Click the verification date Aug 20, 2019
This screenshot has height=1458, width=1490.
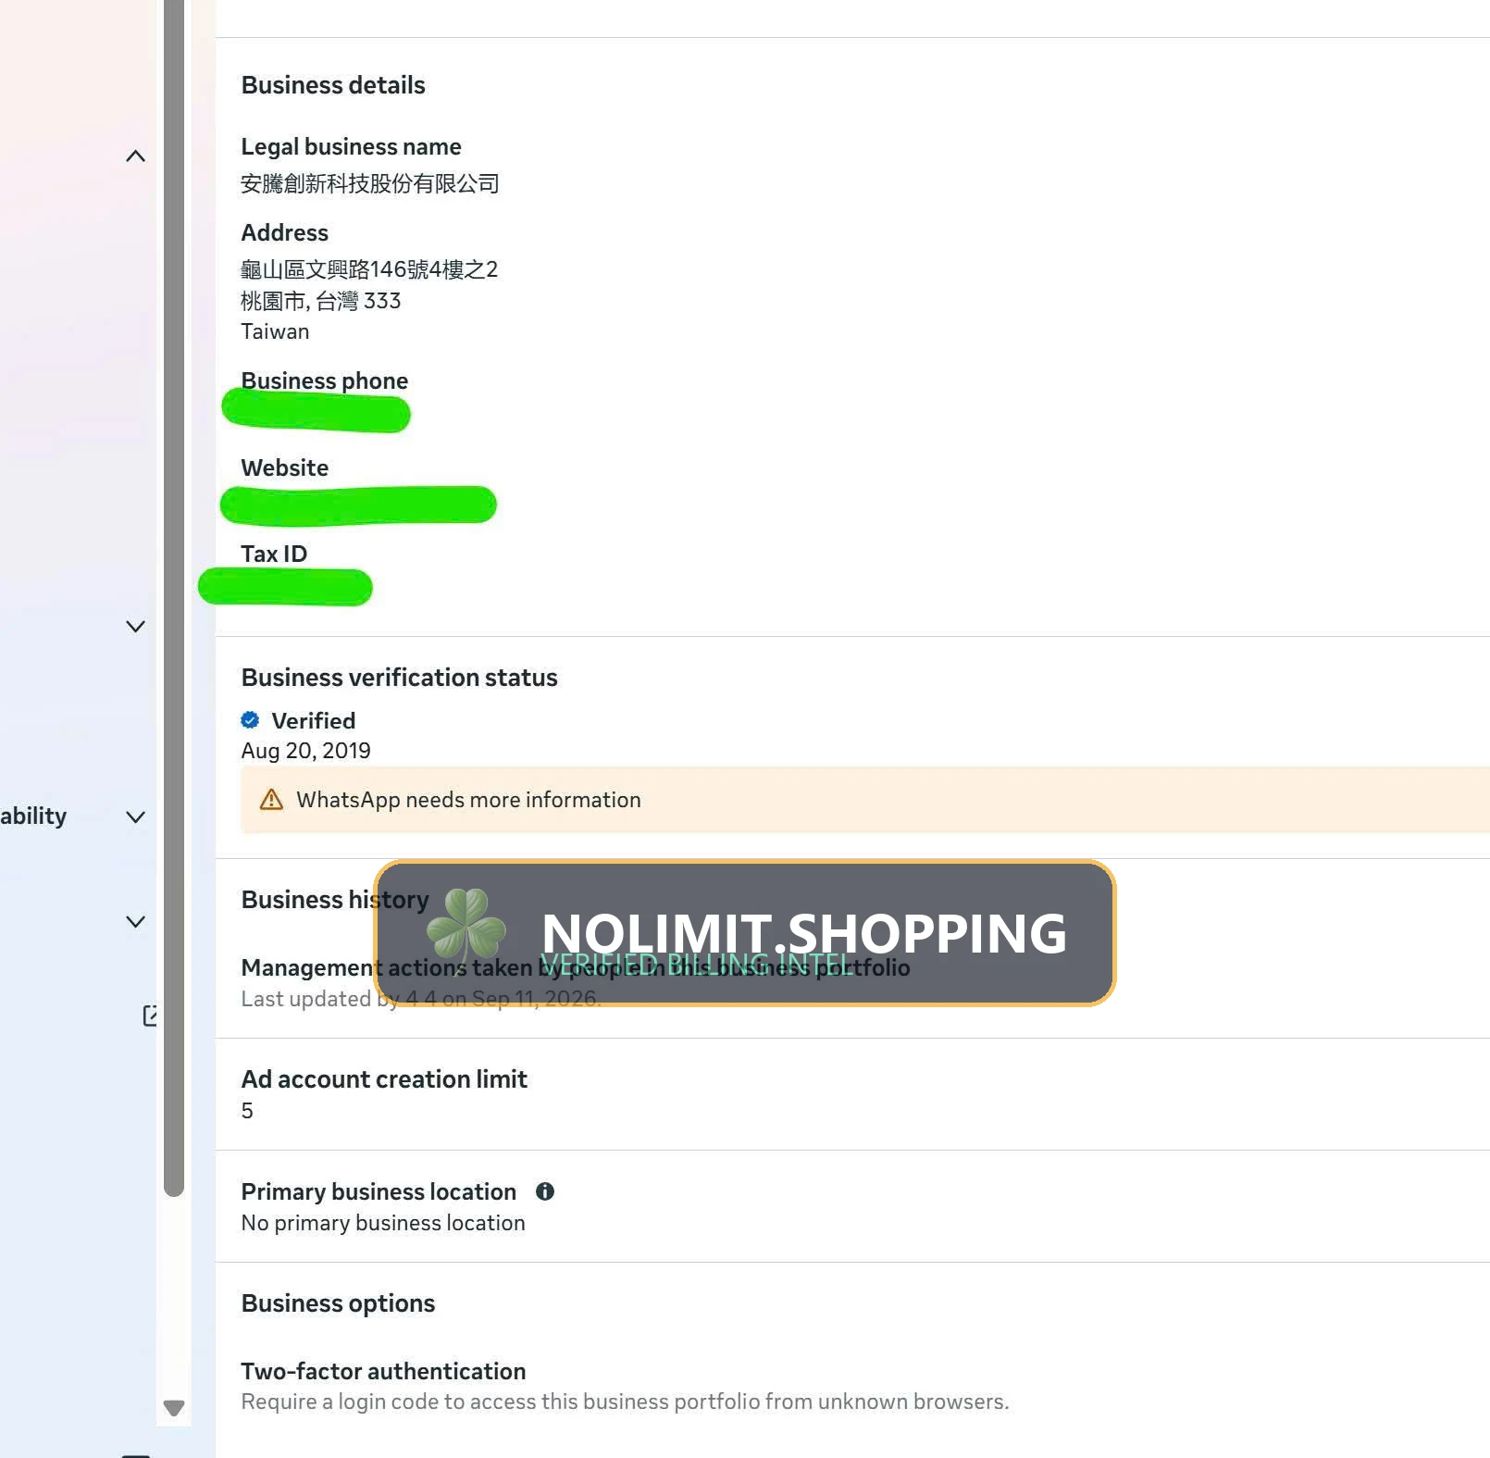pyautogui.click(x=306, y=751)
